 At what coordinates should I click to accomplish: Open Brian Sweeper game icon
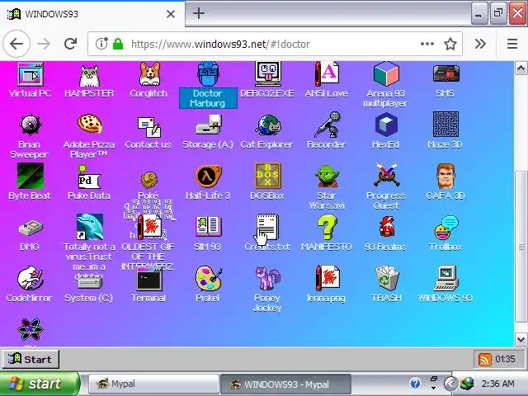pyautogui.click(x=30, y=125)
